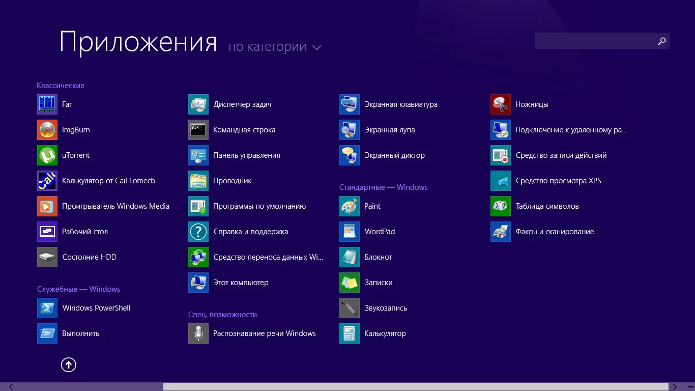695x391 pixels.
Task: Launch Таблица символов icon
Action: (501, 206)
